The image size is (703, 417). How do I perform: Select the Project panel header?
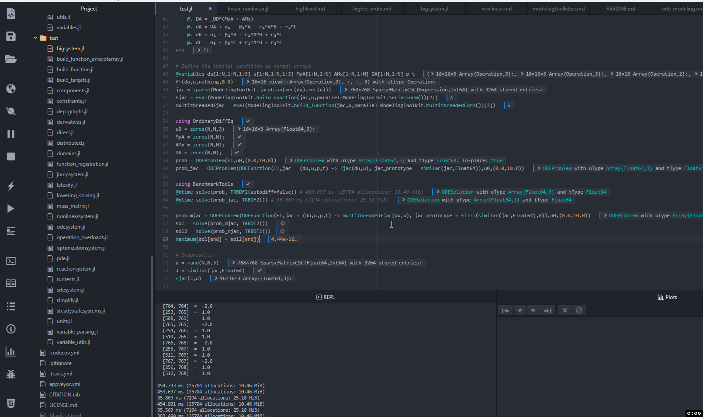pos(89,9)
